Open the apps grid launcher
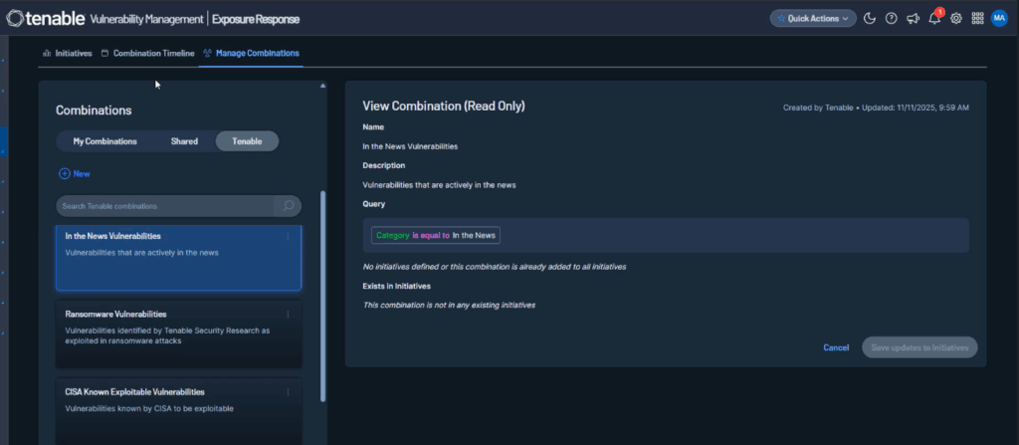Image resolution: width=1019 pixels, height=445 pixels. coord(978,18)
